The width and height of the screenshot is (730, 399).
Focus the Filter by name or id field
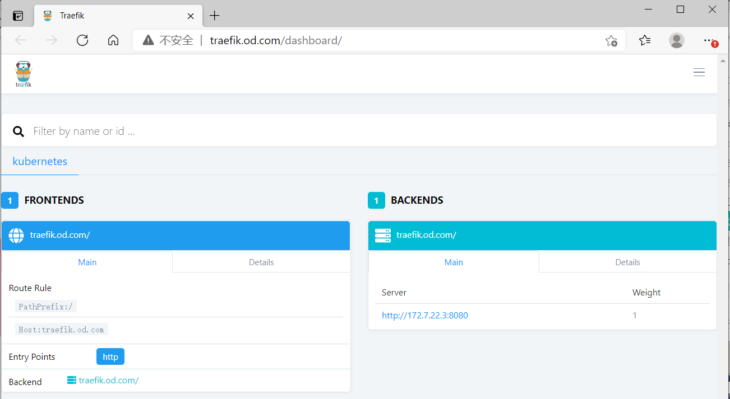pos(359,131)
